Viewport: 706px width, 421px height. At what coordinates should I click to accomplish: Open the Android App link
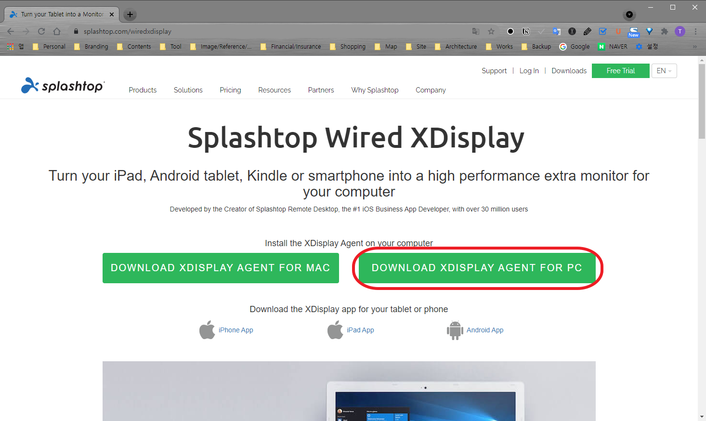tap(475, 330)
